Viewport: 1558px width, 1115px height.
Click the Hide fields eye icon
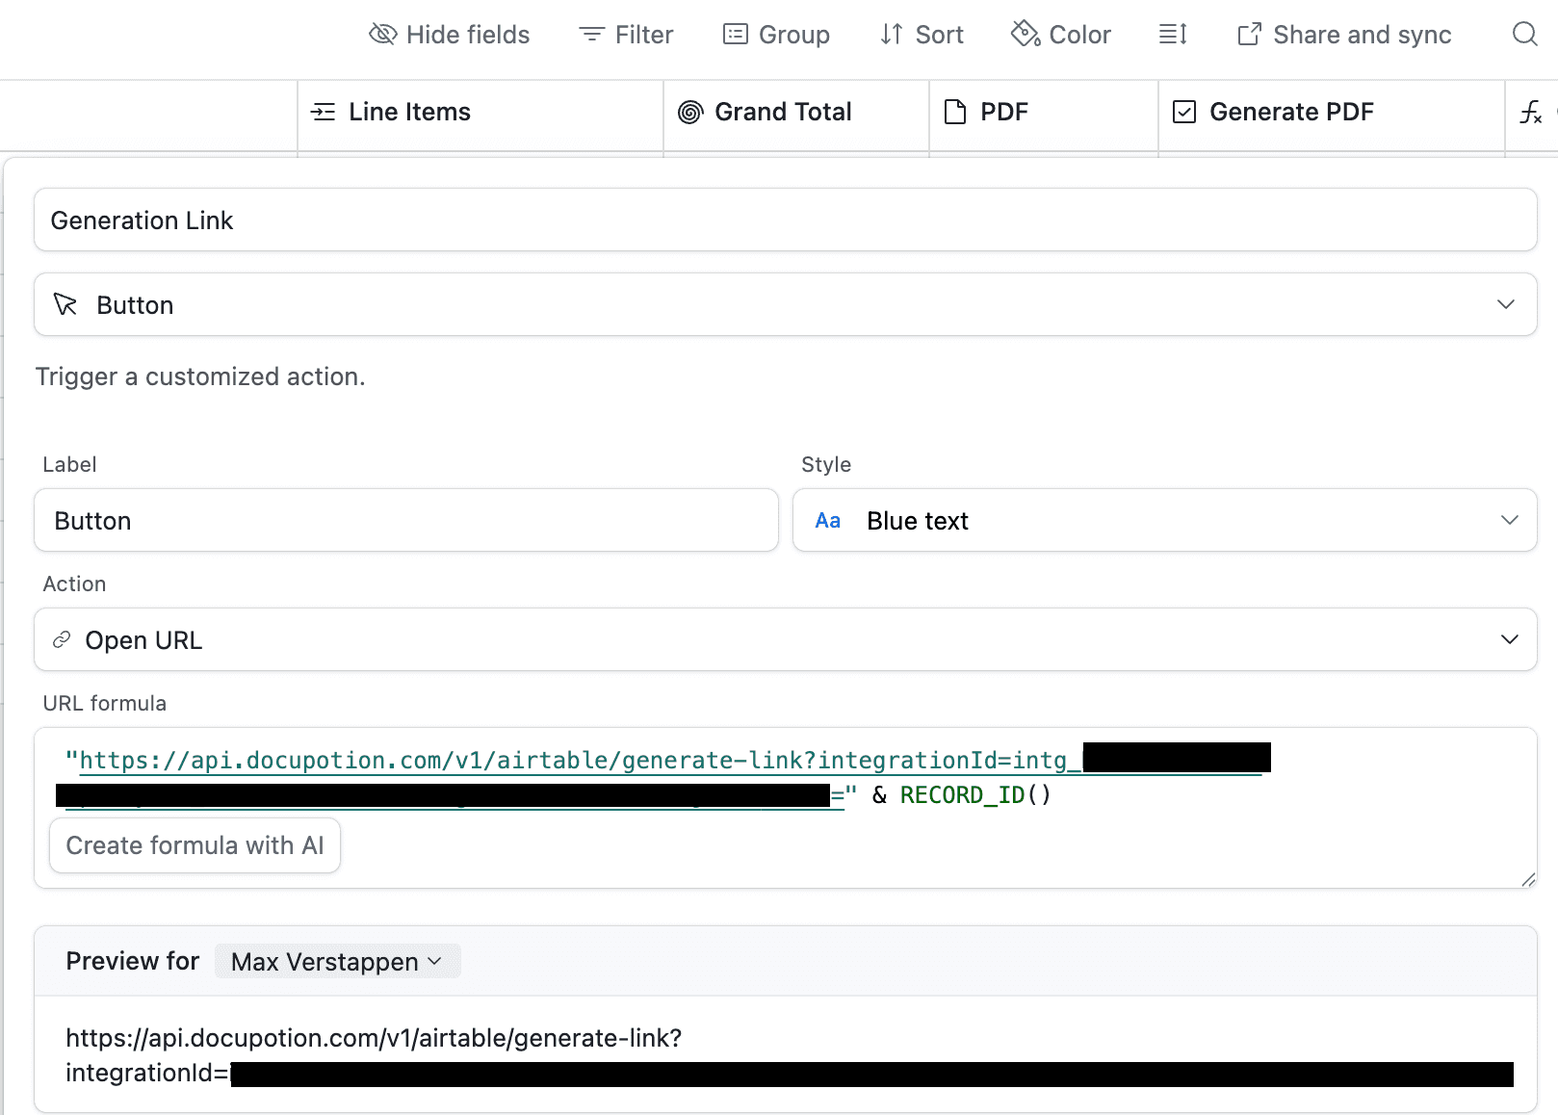pyautogui.click(x=382, y=35)
